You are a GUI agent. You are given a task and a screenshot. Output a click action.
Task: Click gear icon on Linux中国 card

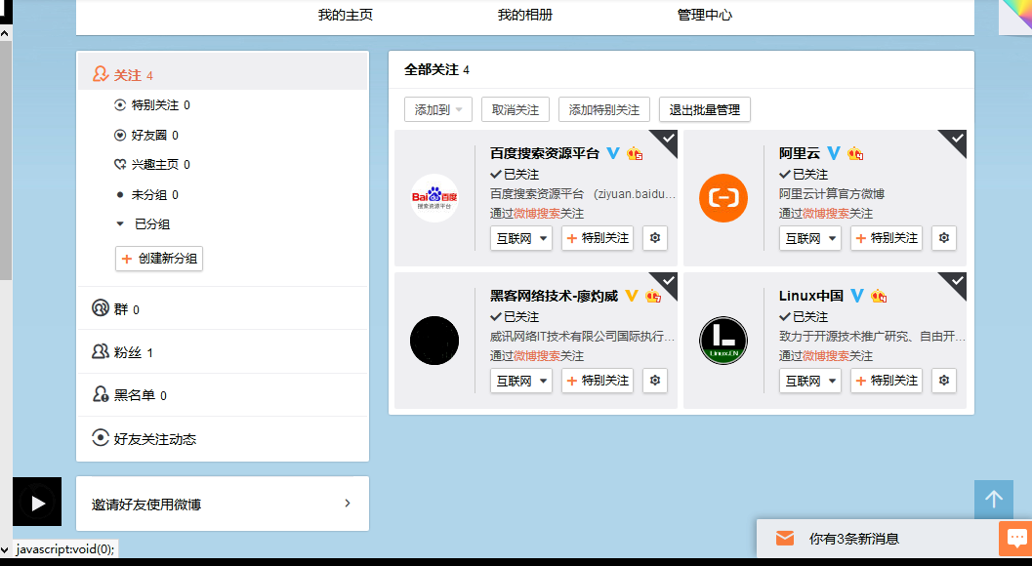coord(944,381)
